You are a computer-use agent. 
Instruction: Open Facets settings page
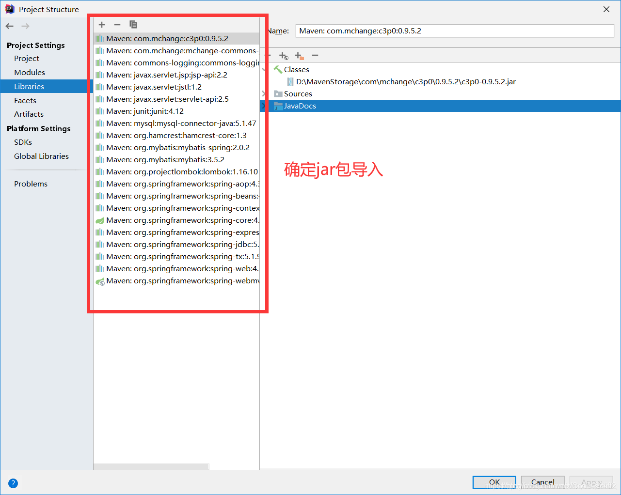(x=25, y=100)
